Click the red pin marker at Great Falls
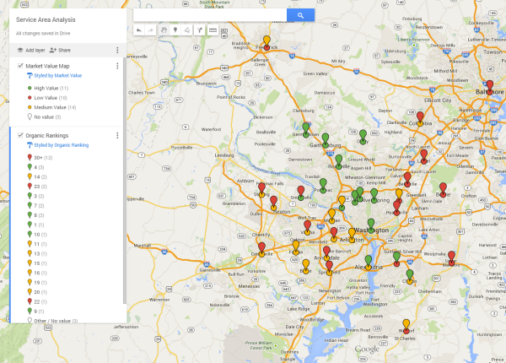The width and height of the screenshot is (506, 363). click(x=301, y=192)
